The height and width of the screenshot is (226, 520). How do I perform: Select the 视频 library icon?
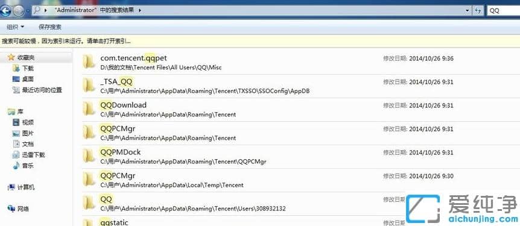pos(16,122)
